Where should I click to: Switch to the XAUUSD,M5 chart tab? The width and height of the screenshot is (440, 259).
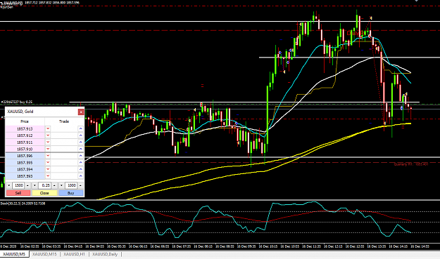tap(14, 254)
